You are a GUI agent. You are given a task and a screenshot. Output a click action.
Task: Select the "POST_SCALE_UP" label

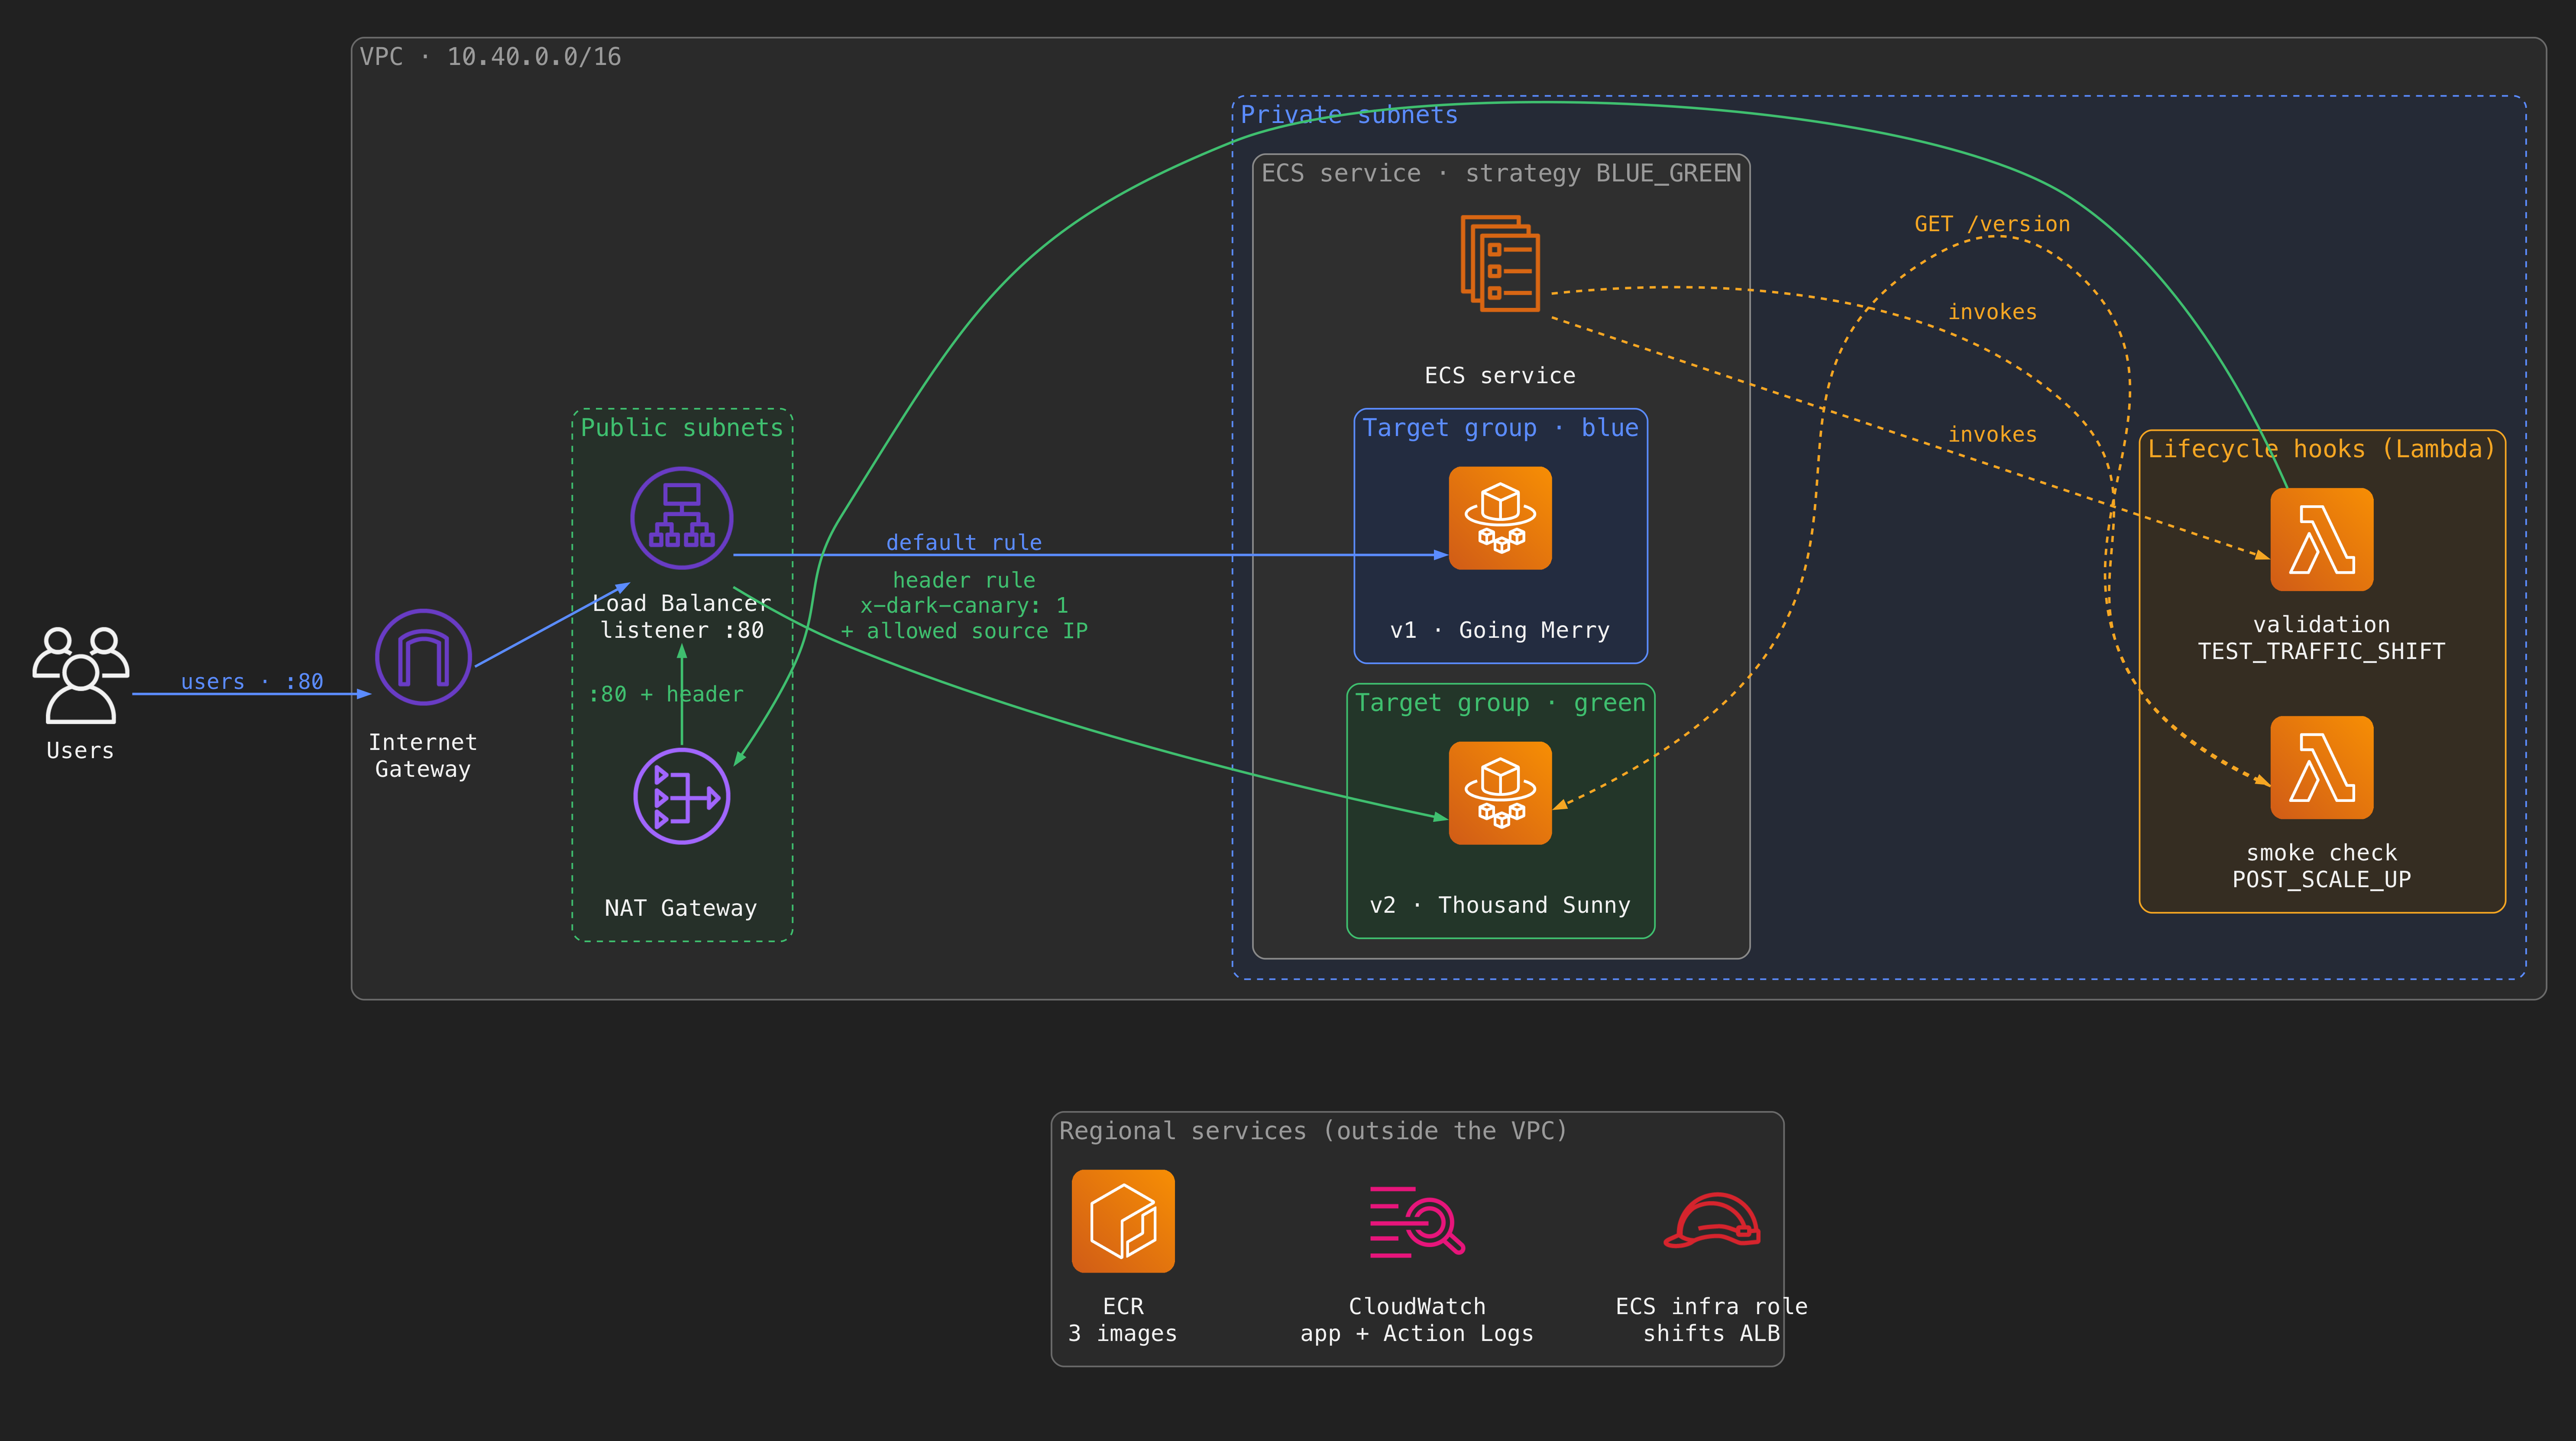point(2322,879)
